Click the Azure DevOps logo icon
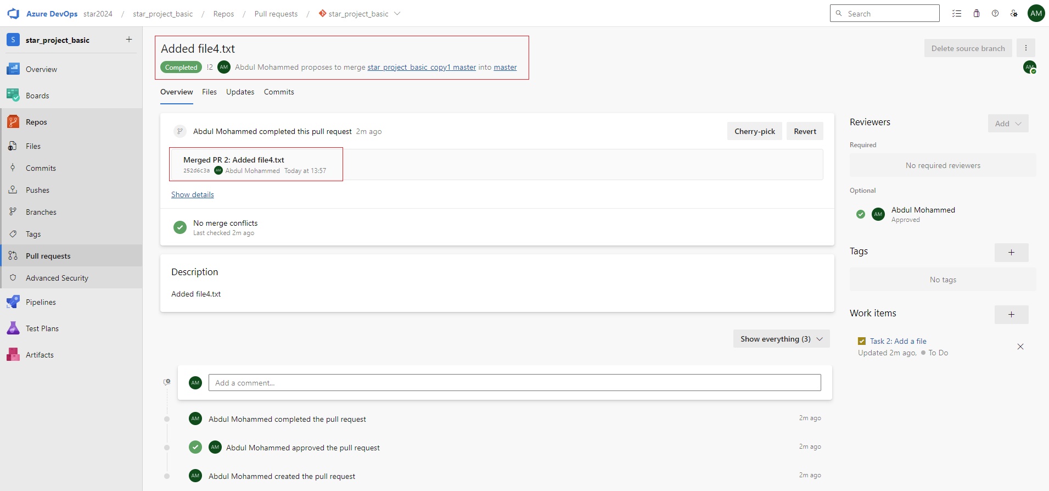 [13, 14]
